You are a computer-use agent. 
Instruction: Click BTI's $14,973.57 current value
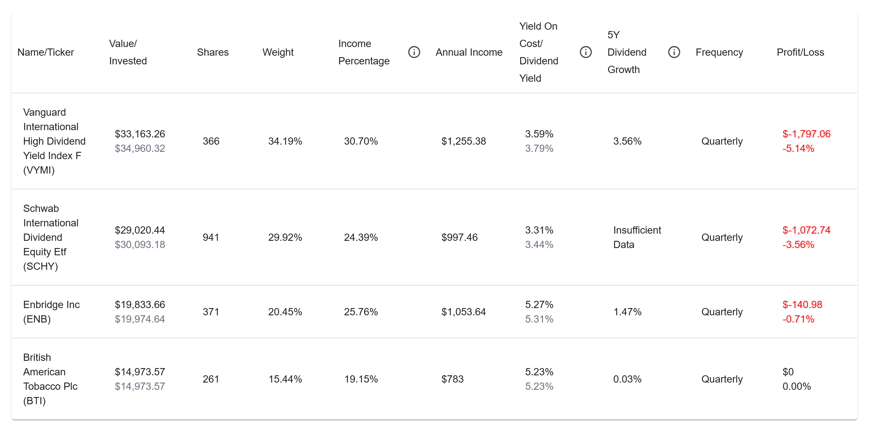140,372
